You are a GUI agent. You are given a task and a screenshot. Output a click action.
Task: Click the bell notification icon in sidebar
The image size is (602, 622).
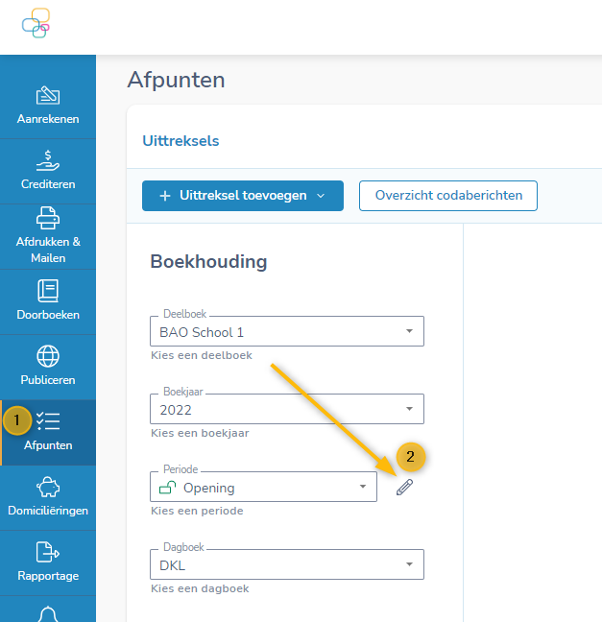coord(48,614)
